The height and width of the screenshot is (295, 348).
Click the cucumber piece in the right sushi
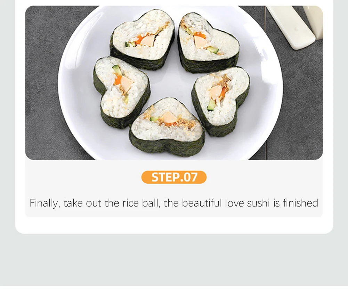tap(211, 105)
